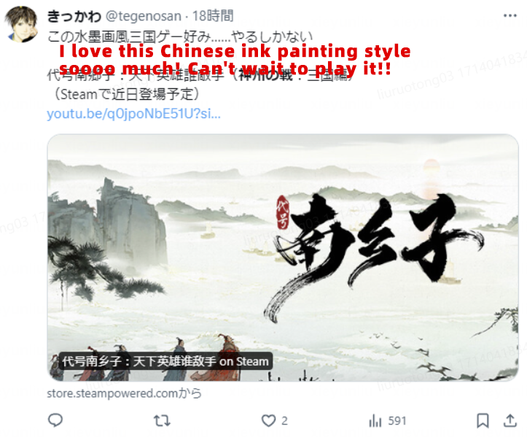Click the share upload arrow icon
Screen dimensions: 527x437
(x=510, y=420)
